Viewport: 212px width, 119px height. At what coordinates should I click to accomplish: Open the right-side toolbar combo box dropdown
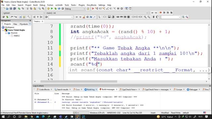pyautogui.click(x=180, y=17)
